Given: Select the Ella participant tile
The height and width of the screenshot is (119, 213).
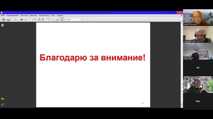Looking at the screenshot, I should pyautogui.click(x=198, y=68).
